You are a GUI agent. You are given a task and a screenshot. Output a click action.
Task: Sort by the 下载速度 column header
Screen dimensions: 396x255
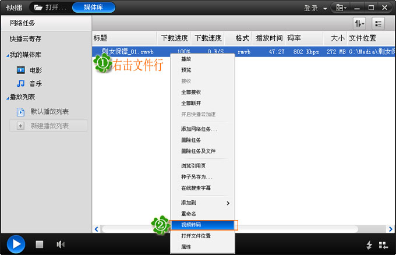click(207, 38)
